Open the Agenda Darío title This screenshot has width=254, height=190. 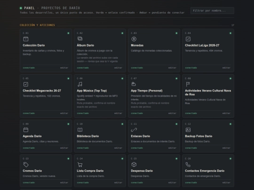point(32,136)
